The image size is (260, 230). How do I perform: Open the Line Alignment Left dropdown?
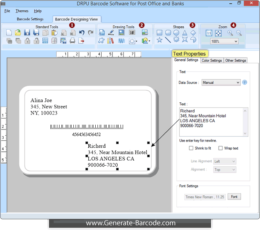[x=225, y=161]
